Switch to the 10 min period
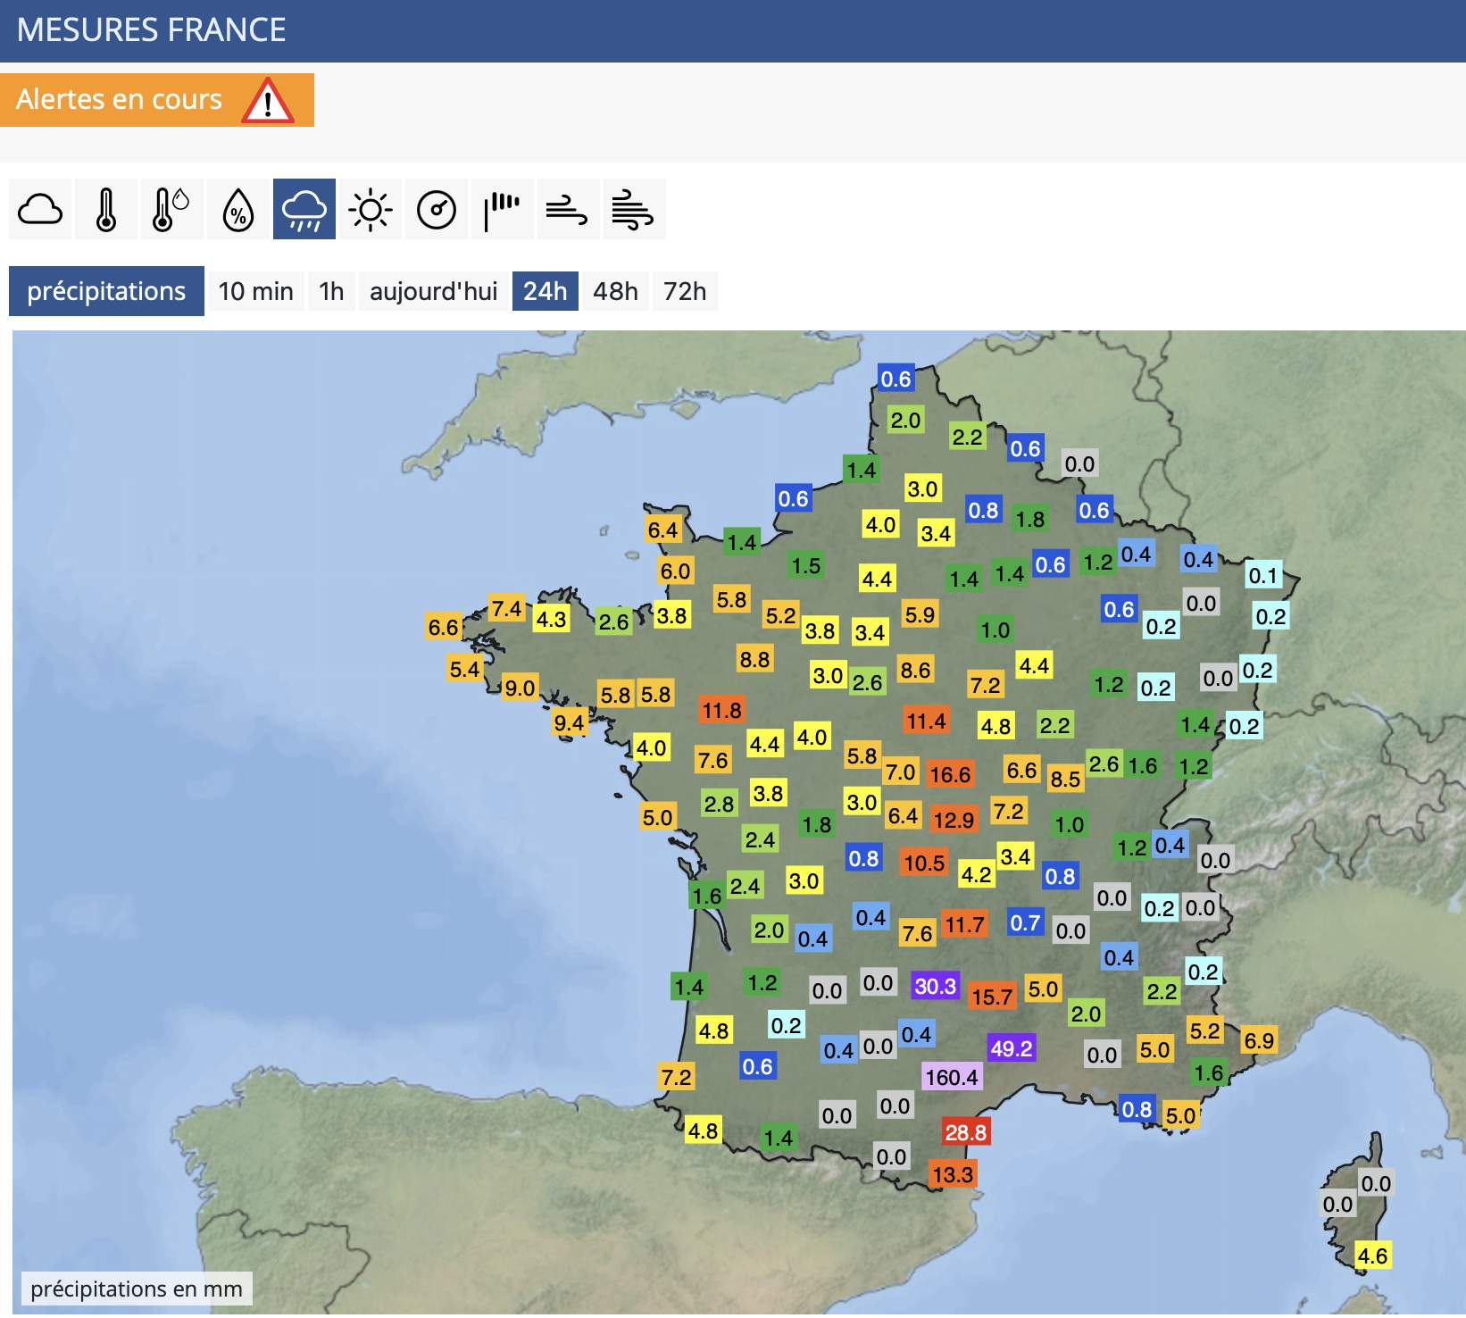The image size is (1466, 1318). 255,292
